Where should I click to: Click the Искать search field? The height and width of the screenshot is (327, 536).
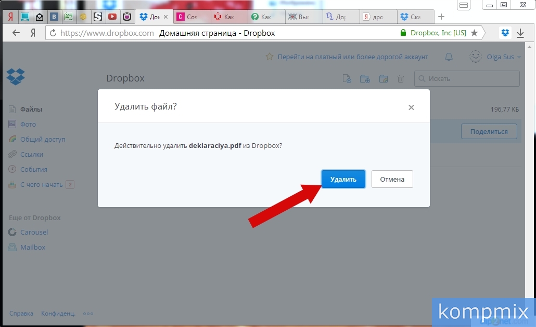[467, 78]
